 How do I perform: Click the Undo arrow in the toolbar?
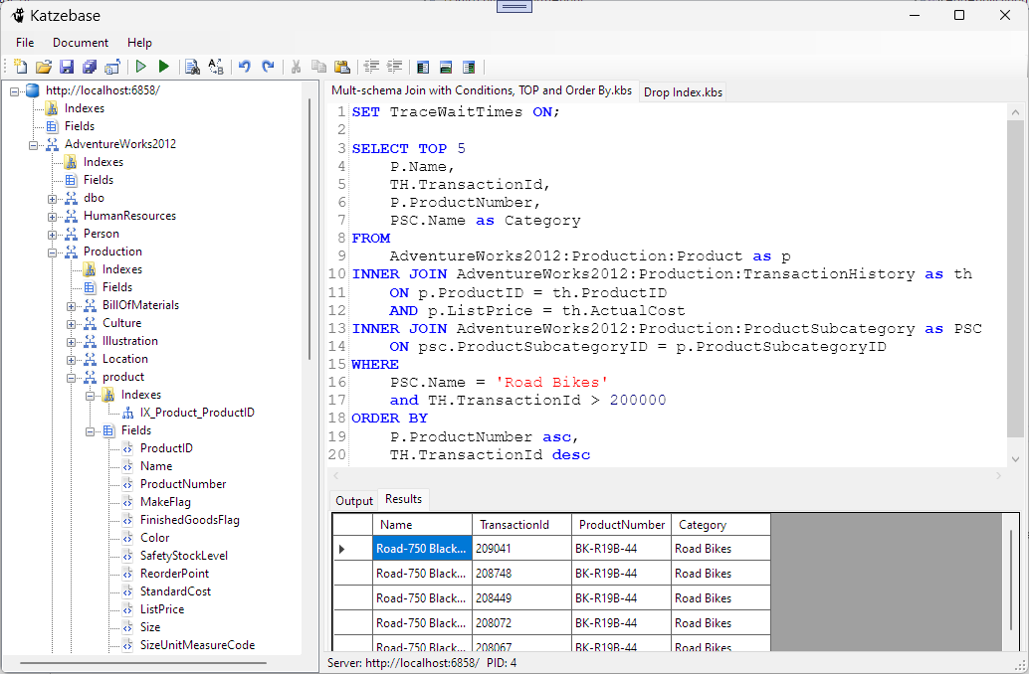point(245,67)
